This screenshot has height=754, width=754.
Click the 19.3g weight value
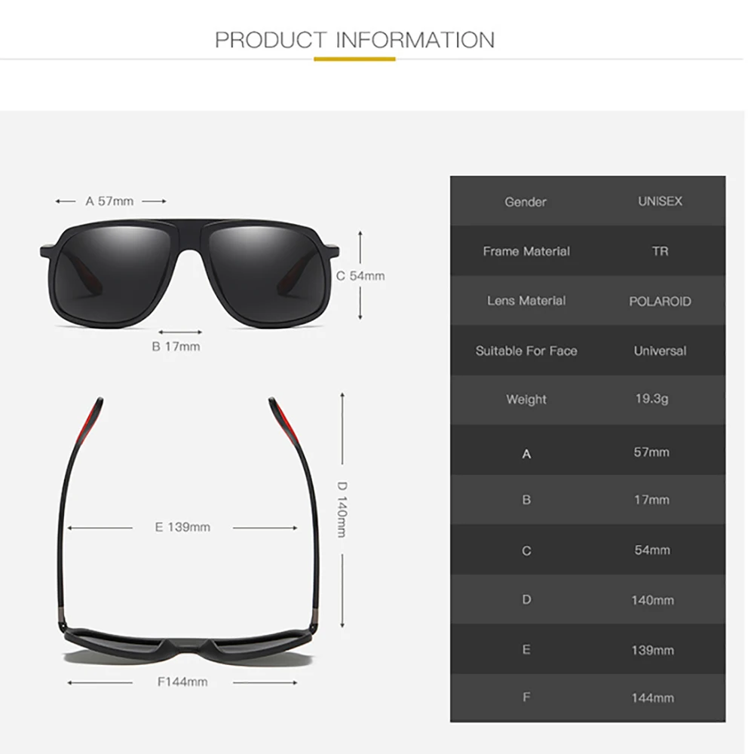tap(651, 399)
